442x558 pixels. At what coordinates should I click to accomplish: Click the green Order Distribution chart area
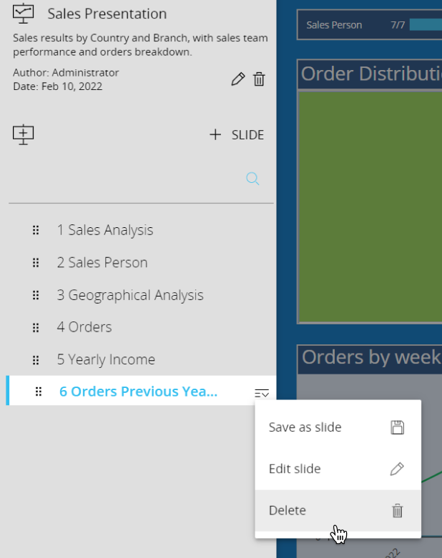tap(370, 207)
